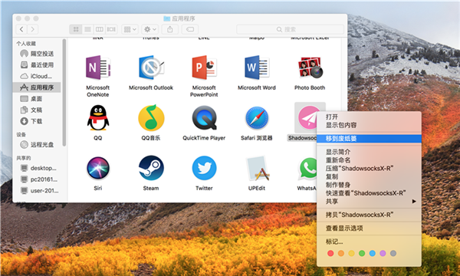
Task: Choose 查看显示选项 in context menu
Action: (x=369, y=228)
